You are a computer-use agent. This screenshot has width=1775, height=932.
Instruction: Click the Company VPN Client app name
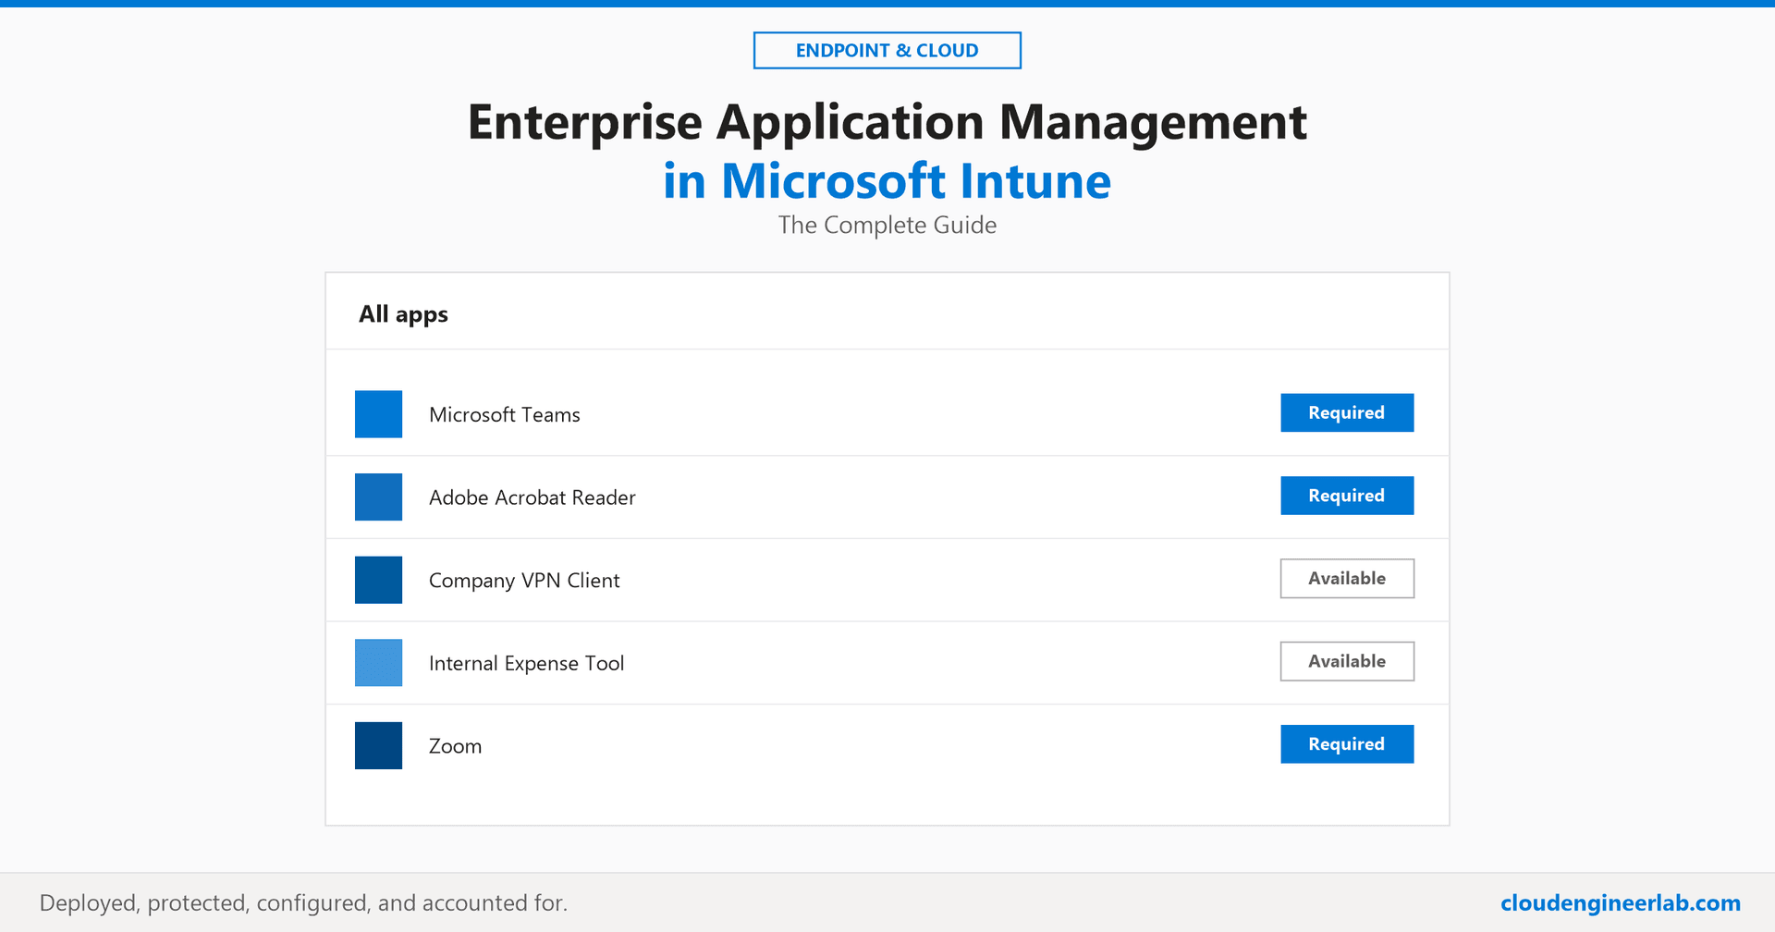pos(524,581)
